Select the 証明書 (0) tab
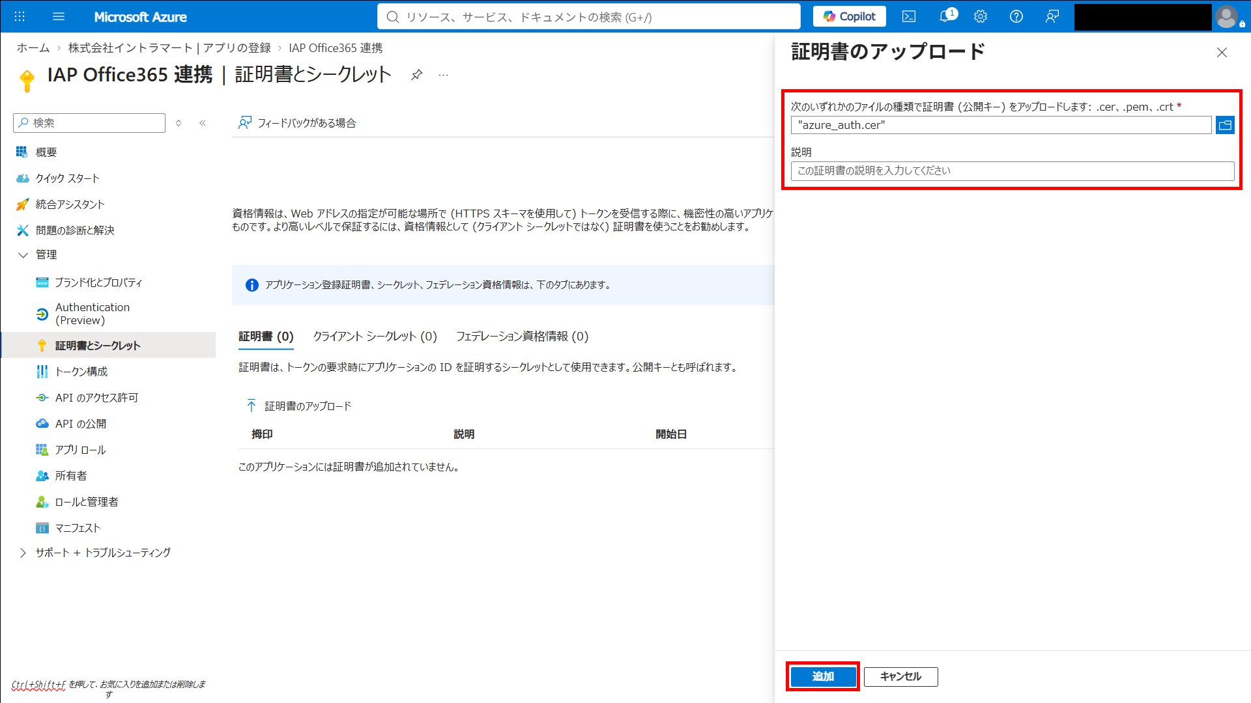This screenshot has height=703, width=1251. coord(266,337)
